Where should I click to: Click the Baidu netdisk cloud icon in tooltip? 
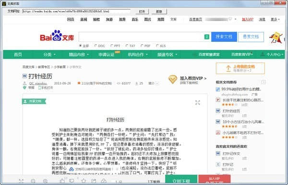tap(71, 169)
